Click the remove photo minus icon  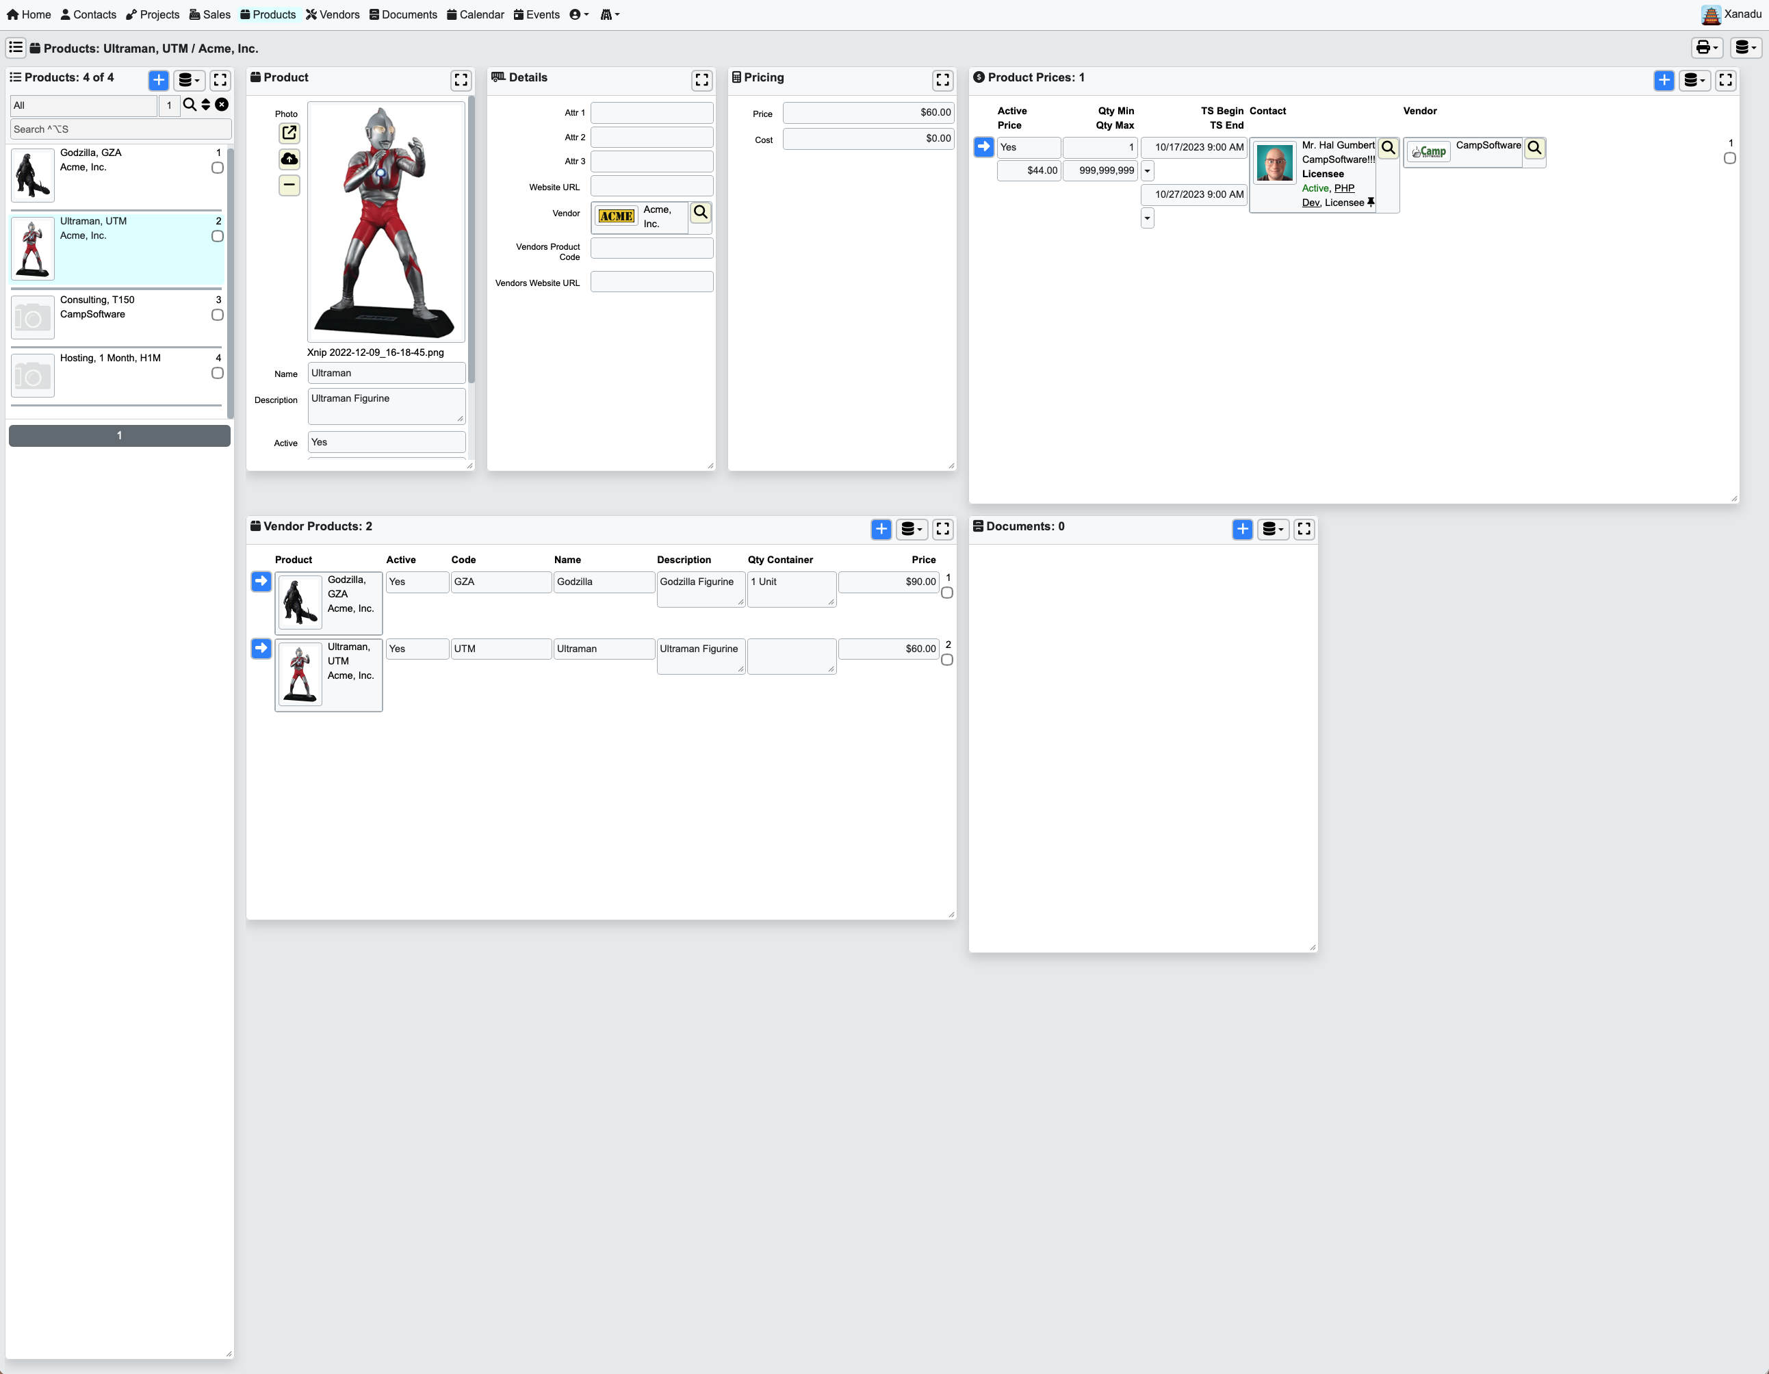(289, 185)
